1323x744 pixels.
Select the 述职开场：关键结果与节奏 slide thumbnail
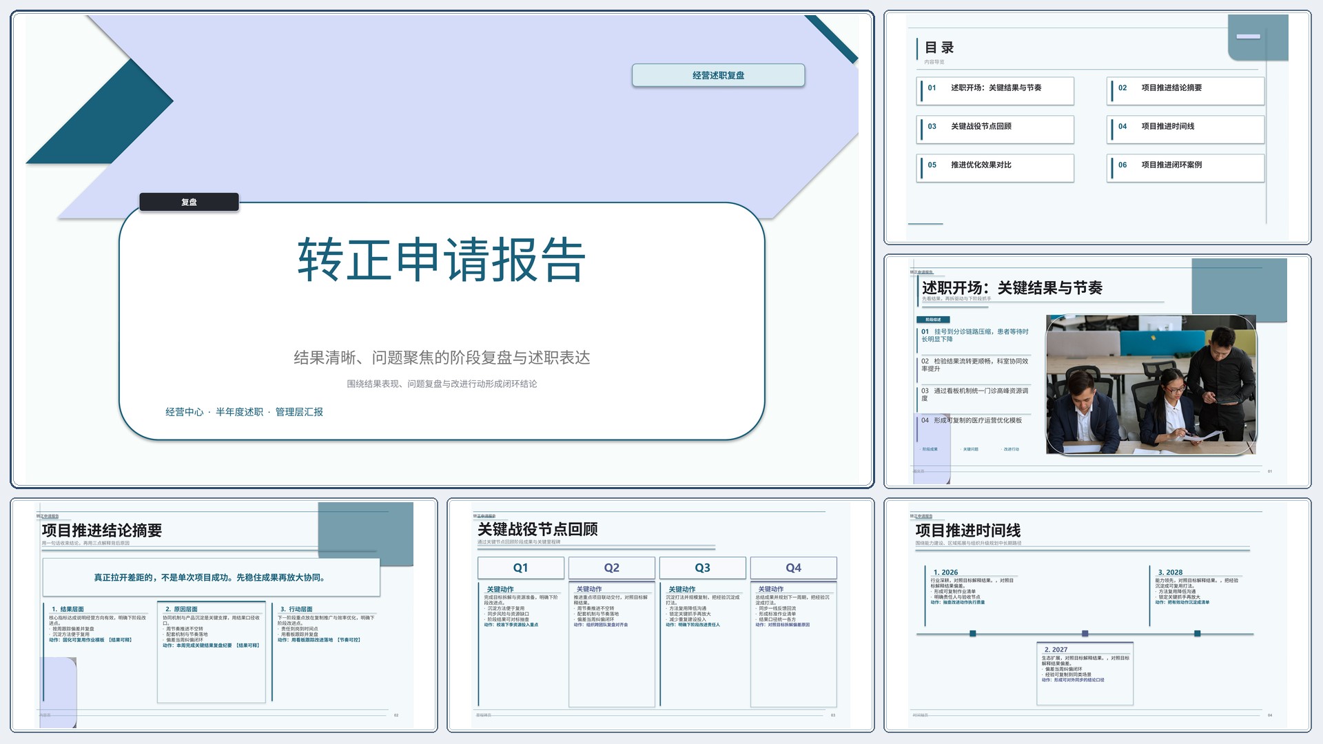click(x=1097, y=371)
